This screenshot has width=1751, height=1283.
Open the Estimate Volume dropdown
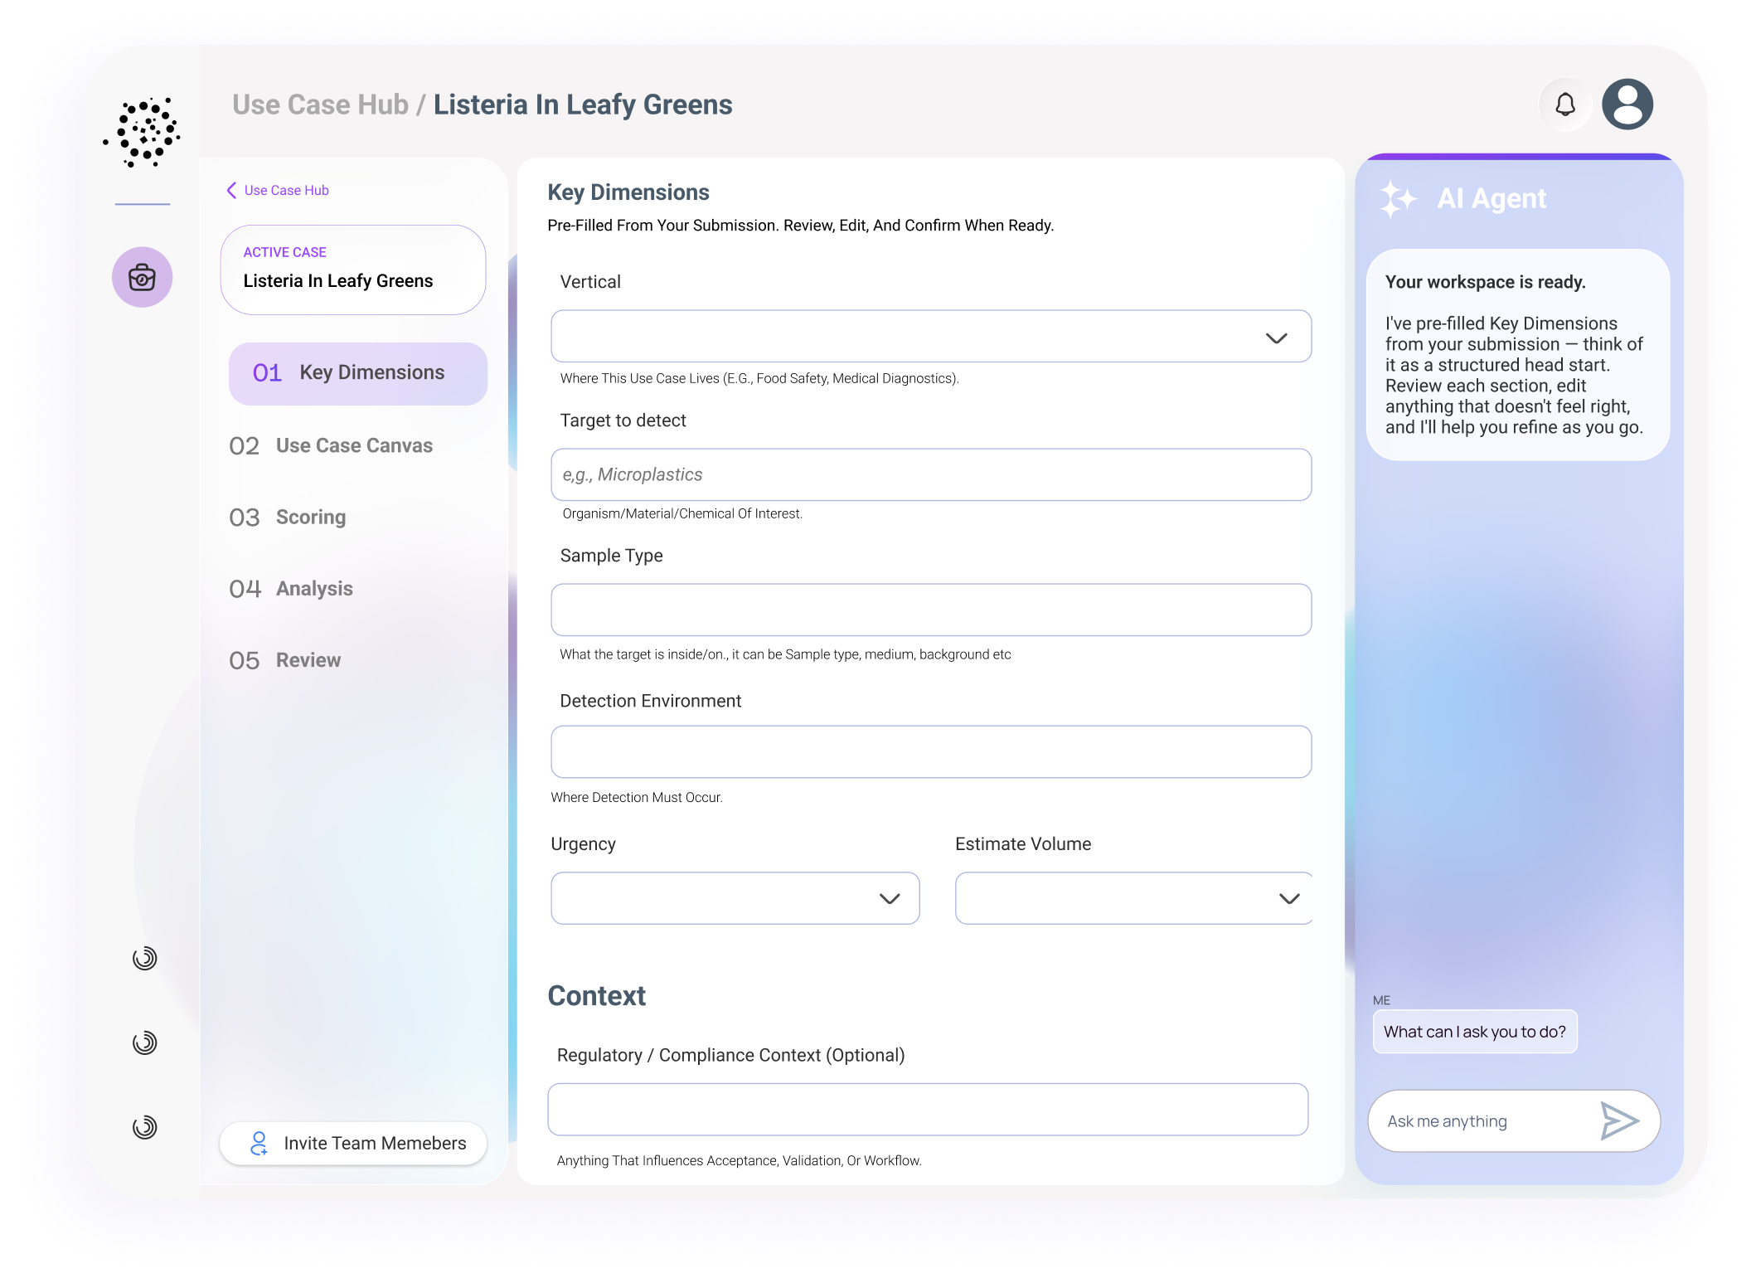click(x=1133, y=898)
